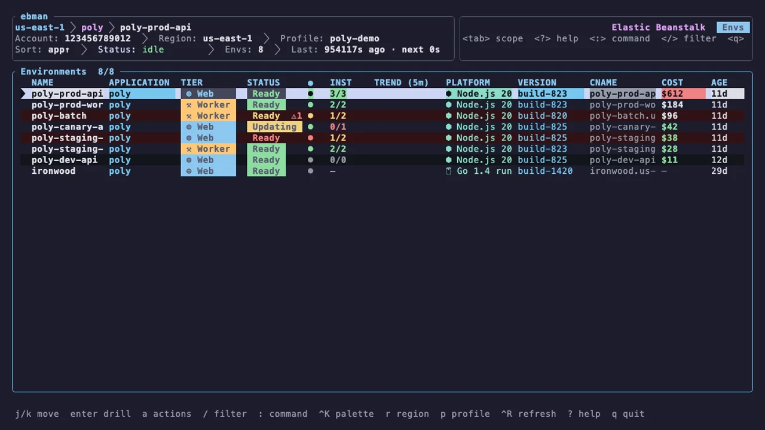Screen dimensions: 765x430
Task: Click the hammer icon in poly-batch Worker tier
Action: [x=189, y=116]
